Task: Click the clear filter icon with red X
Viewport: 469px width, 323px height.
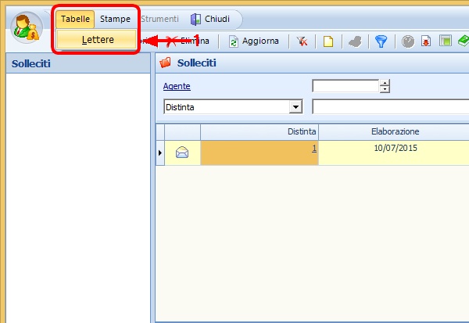Action: point(302,41)
